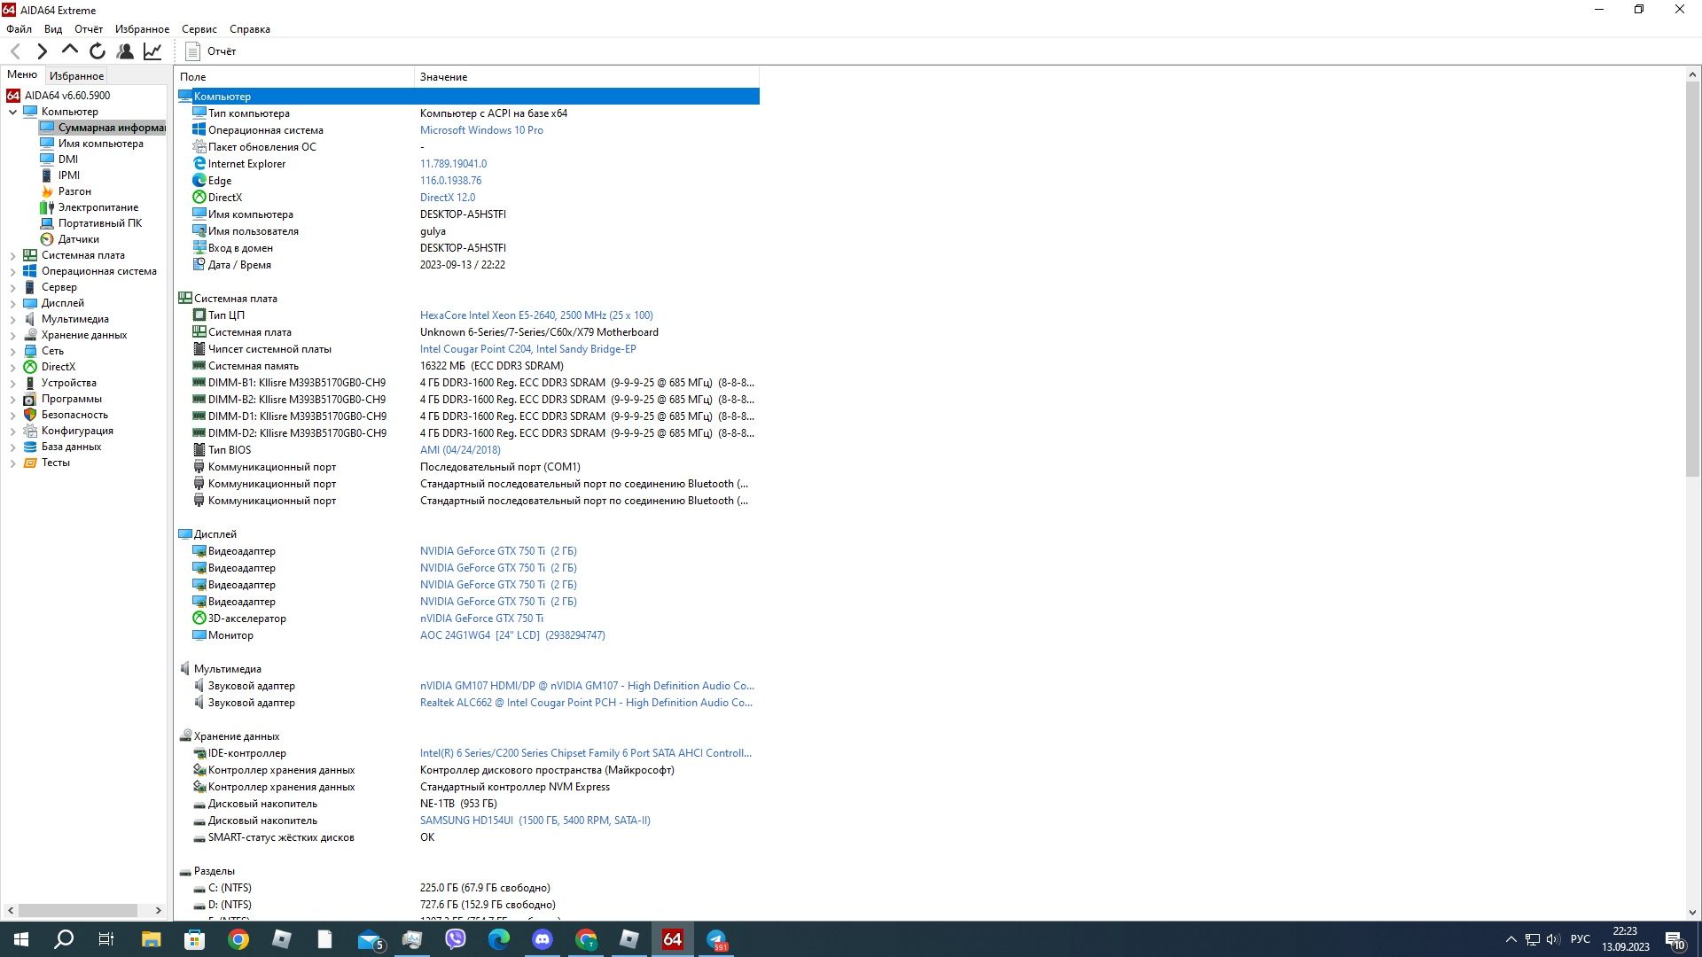The height and width of the screenshot is (957, 1702).
Task: Open the user profile toolbar icon
Action: (125, 51)
